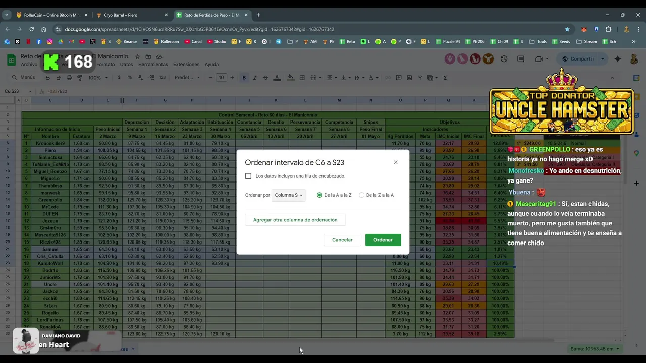The width and height of the screenshot is (646, 363).
Task: Open the Predet... font dropdown
Action: (187, 78)
